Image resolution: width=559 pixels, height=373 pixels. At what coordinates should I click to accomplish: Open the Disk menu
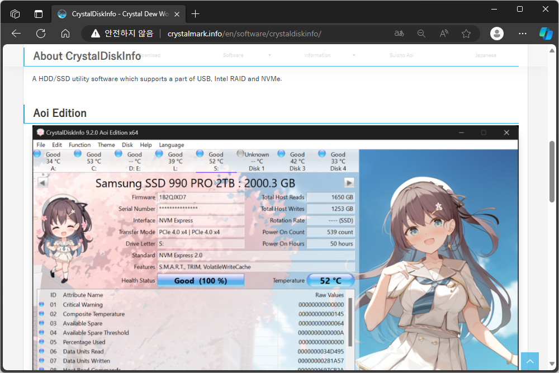(127, 145)
